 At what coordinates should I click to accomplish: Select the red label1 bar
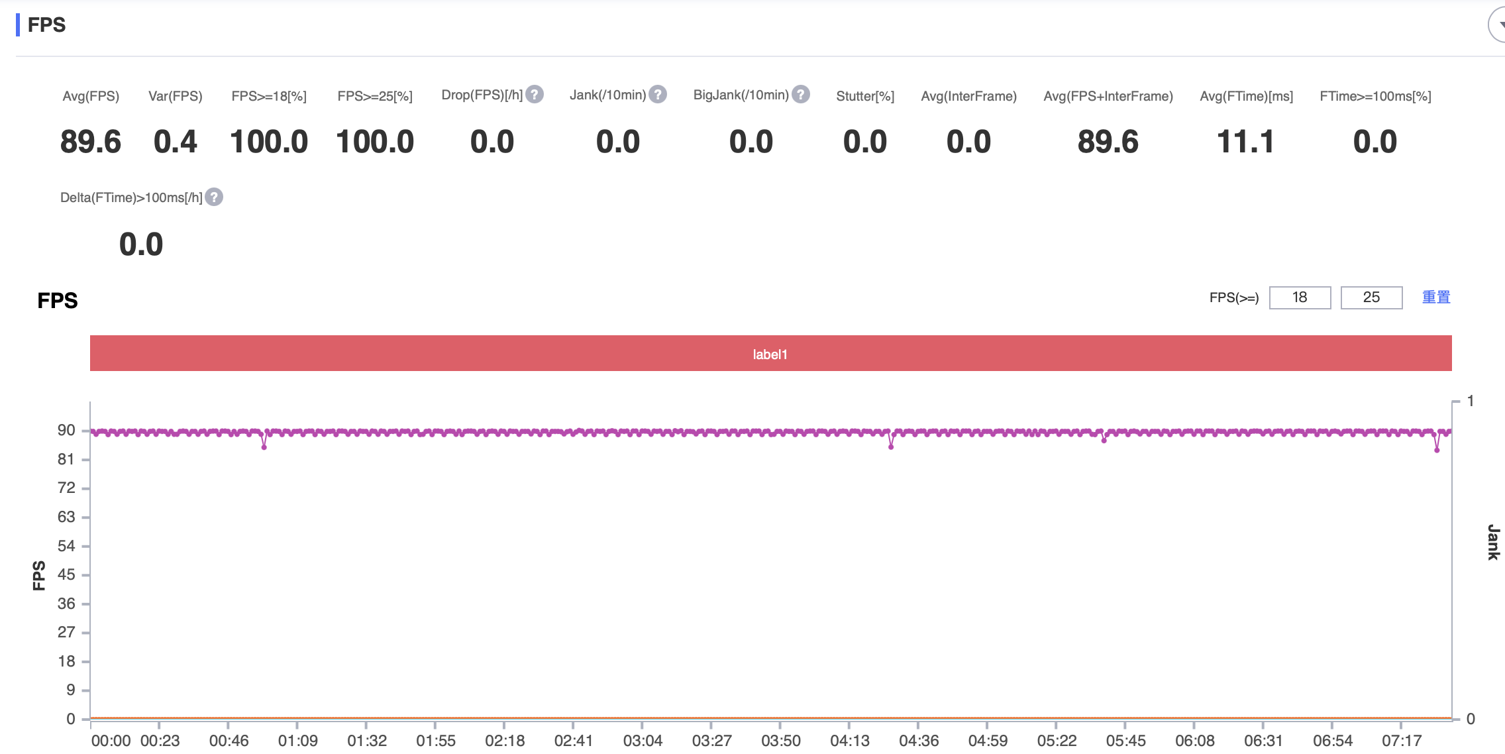770,354
